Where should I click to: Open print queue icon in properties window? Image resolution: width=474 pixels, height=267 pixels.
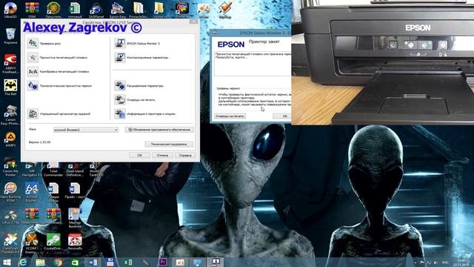click(x=120, y=100)
